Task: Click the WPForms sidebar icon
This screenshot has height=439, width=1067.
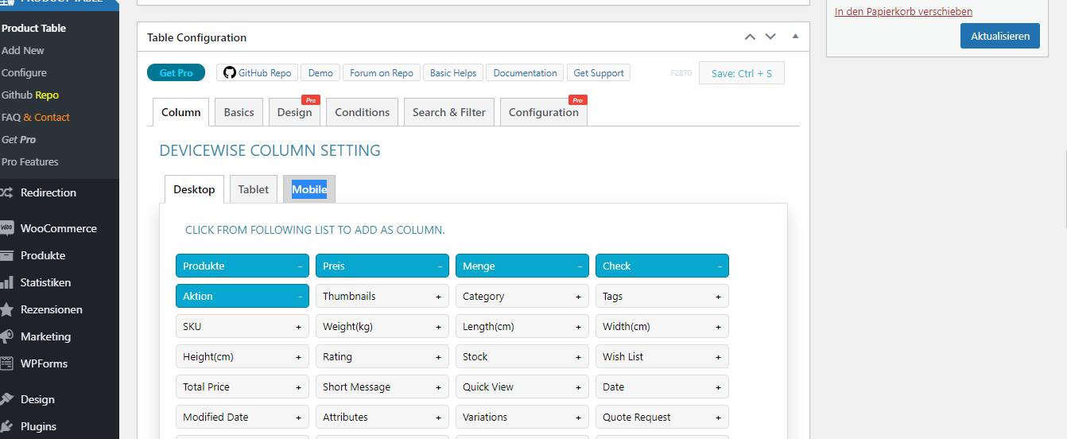Action: [6, 363]
